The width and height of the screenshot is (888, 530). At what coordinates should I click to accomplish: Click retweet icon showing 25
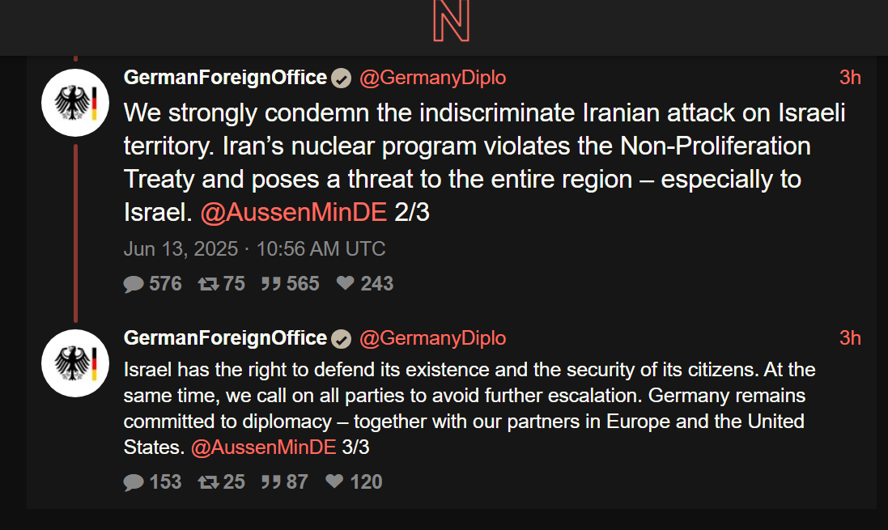point(208,482)
